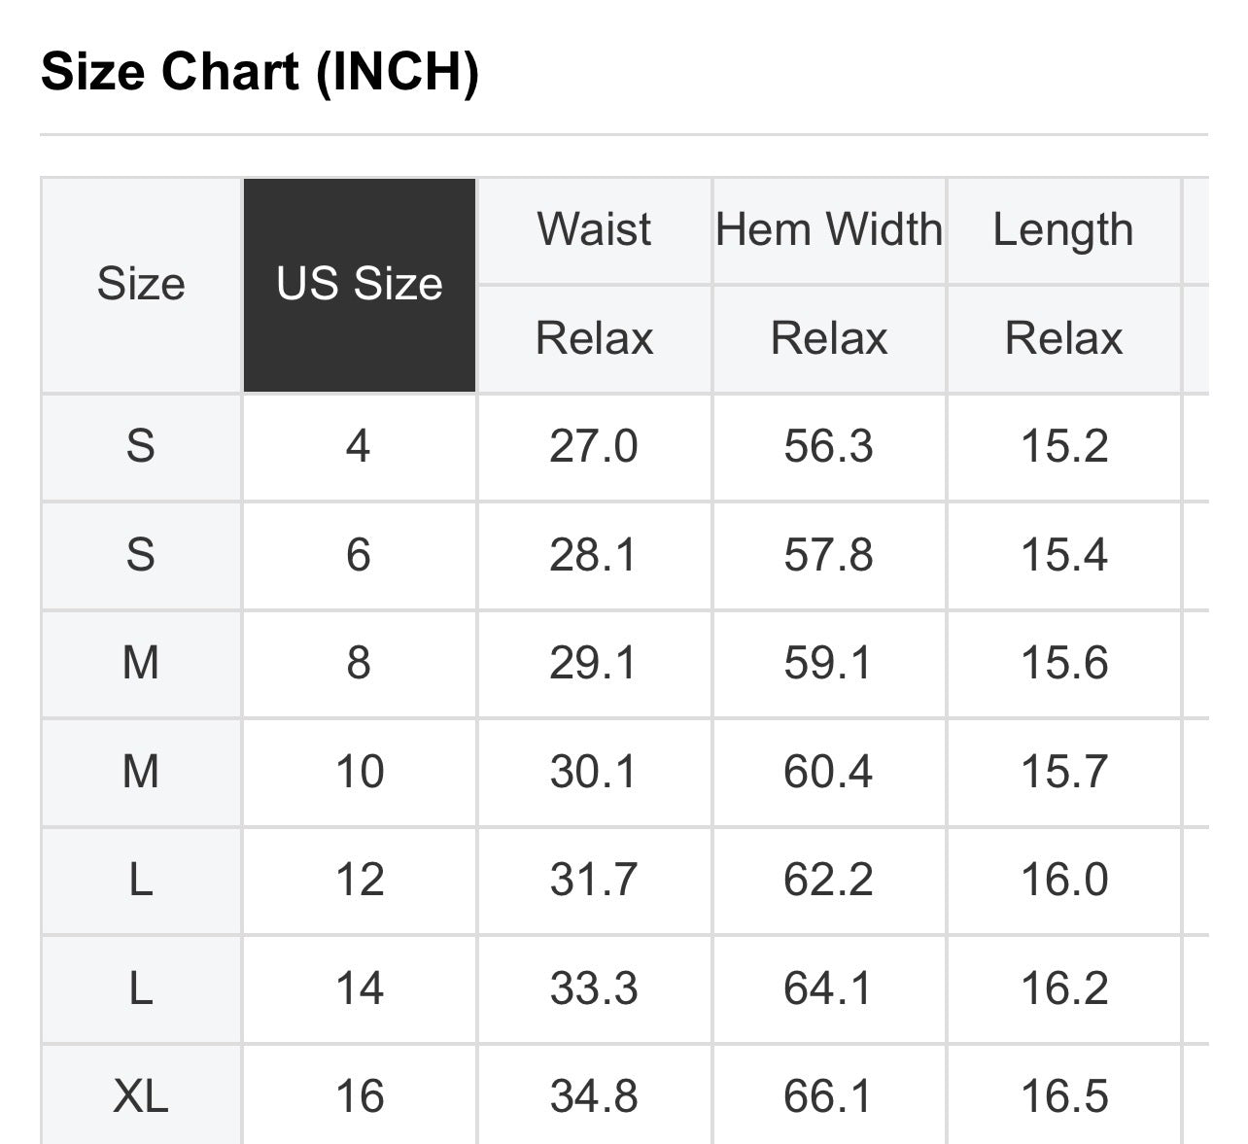Click the length value 15.7
1248x1144 pixels.
click(1063, 772)
